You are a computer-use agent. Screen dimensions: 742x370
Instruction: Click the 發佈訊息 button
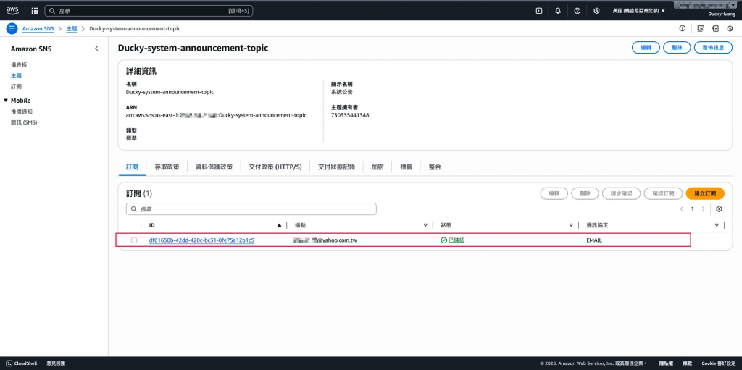[713, 48]
